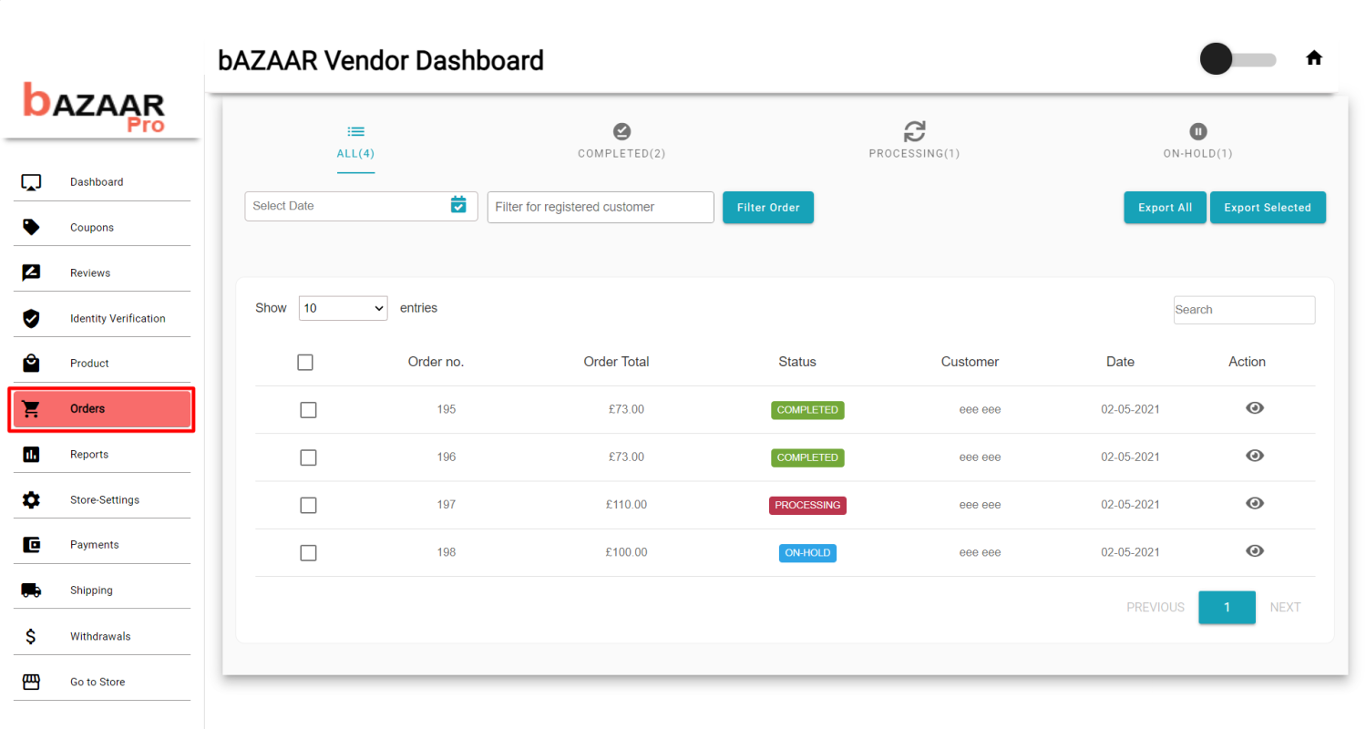
Task: Open the calendar picker in Select Date
Action: coord(458,206)
